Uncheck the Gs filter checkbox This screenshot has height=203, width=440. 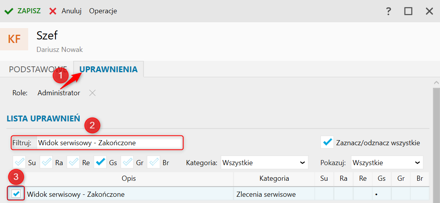(x=101, y=162)
